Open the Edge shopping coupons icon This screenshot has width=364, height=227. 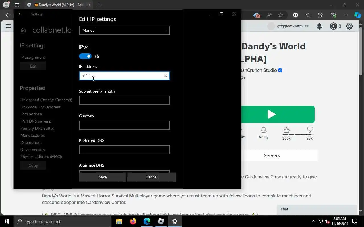[257, 15]
